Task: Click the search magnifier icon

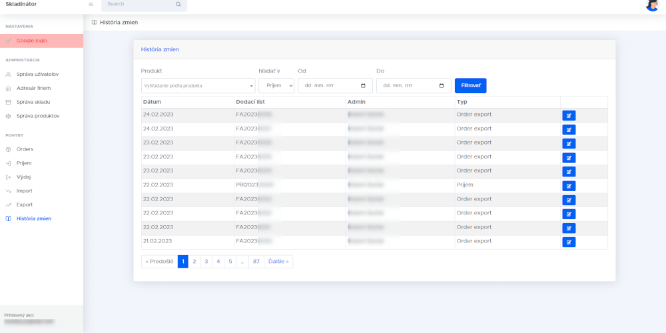Action: [178, 4]
